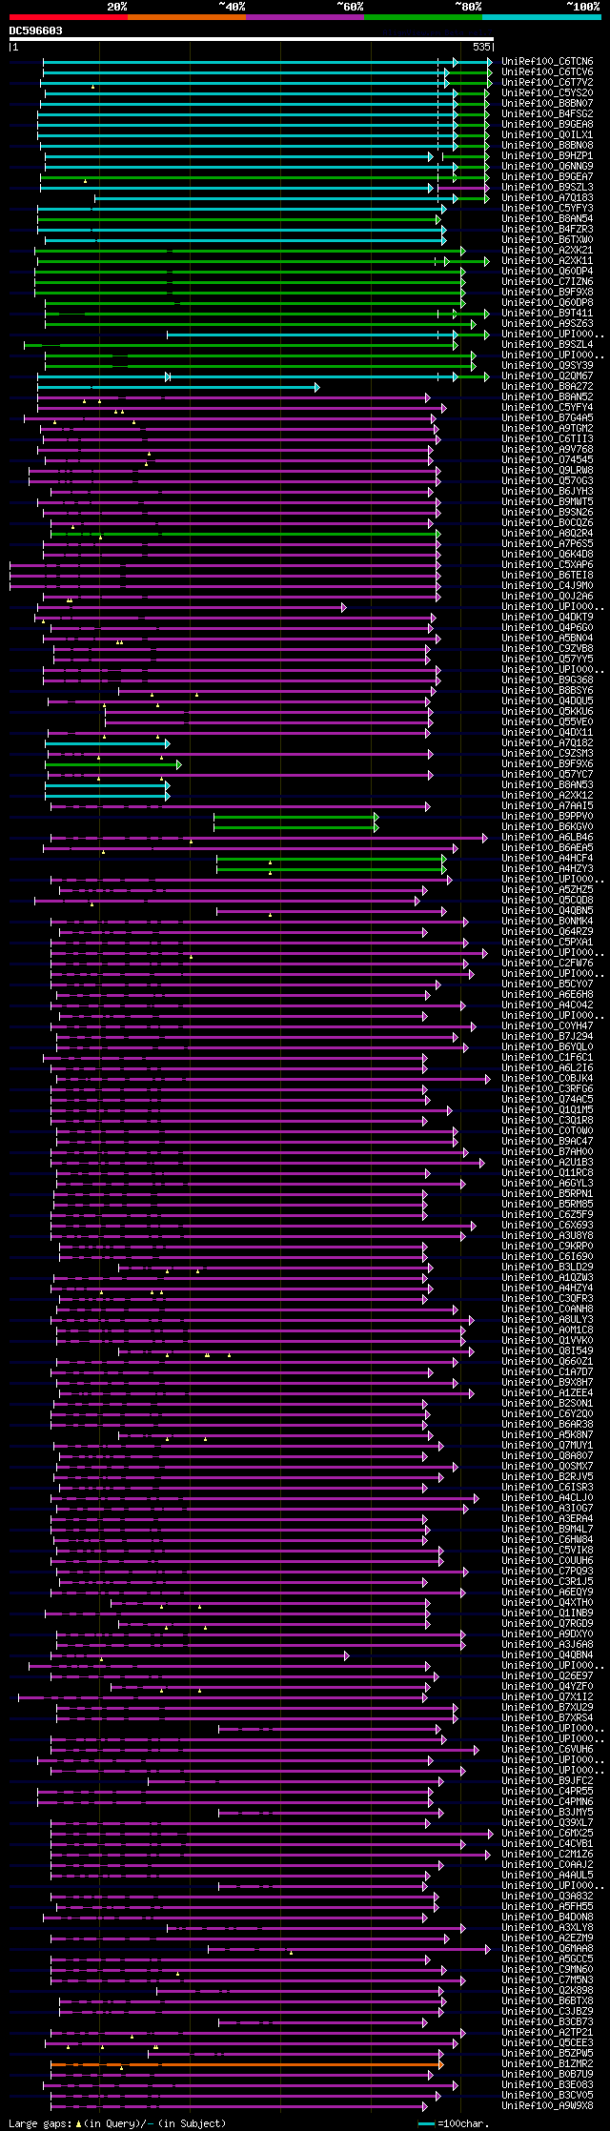The image size is (610, 2131).
Task: Select hit label UniRef100_C5YFY3
Action: (547, 209)
